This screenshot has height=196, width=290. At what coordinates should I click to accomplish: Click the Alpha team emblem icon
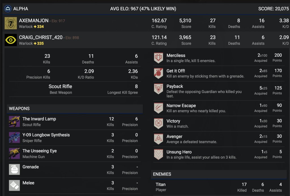pos(8,9)
